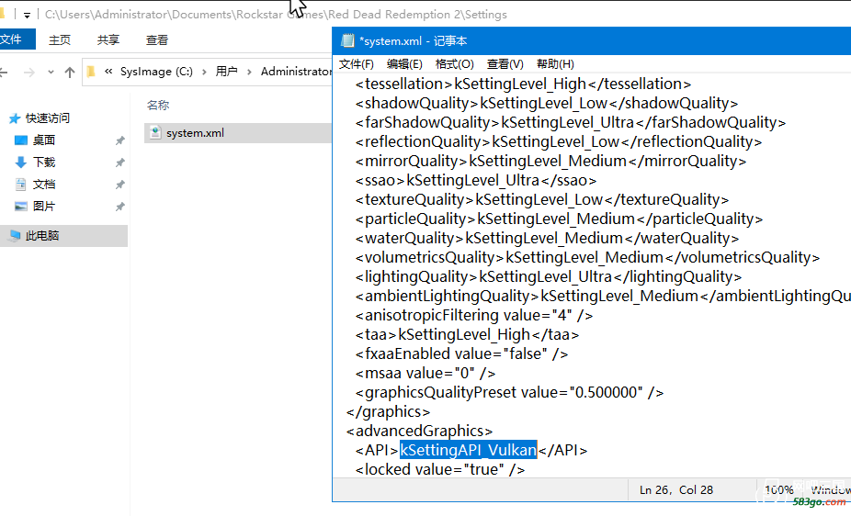This screenshot has width=851, height=516.
Task: Click the tessellation line in Notepad
Action: point(523,84)
